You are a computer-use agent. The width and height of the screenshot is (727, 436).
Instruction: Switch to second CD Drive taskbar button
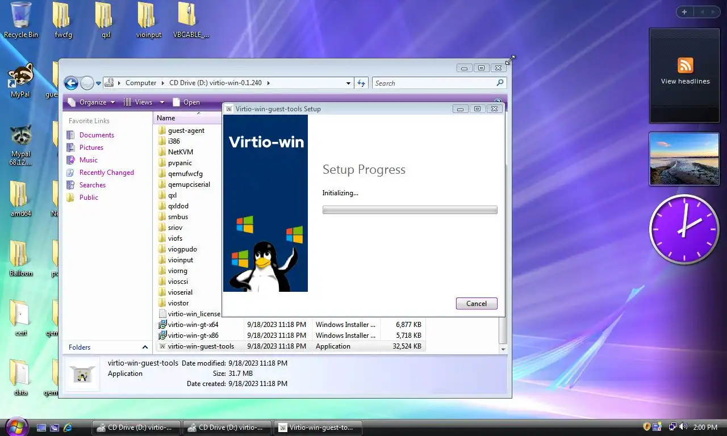pos(227,427)
